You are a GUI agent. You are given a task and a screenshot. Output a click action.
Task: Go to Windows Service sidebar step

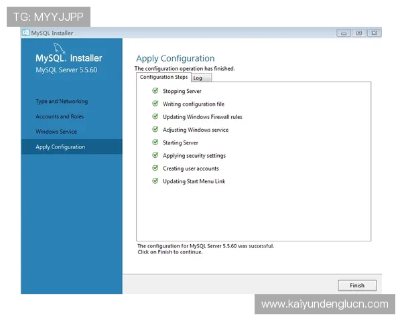coord(56,132)
